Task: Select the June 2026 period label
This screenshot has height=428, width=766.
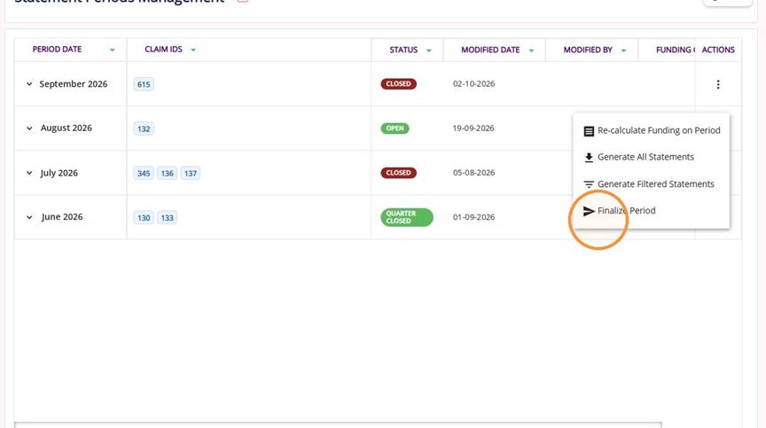Action: point(62,217)
